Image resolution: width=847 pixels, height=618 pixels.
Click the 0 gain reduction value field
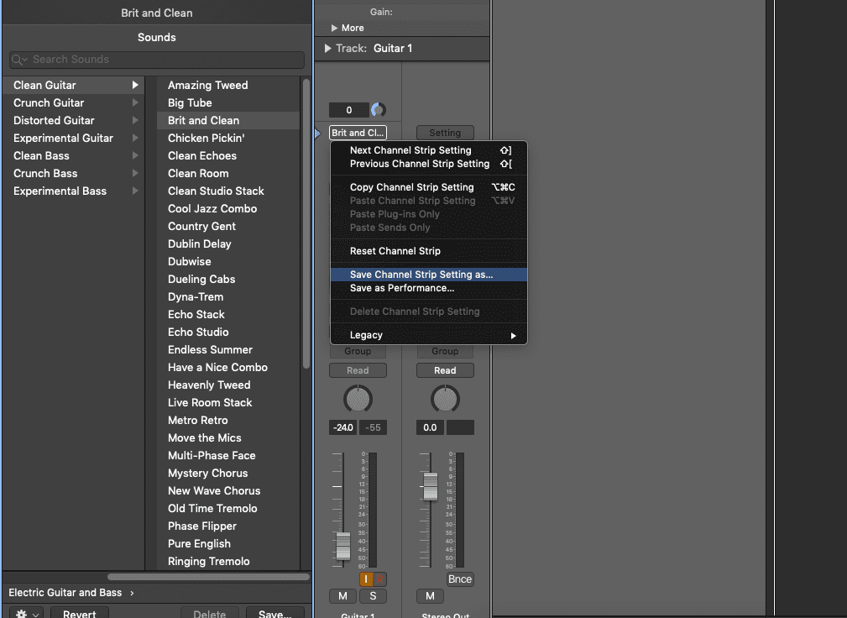click(x=349, y=110)
